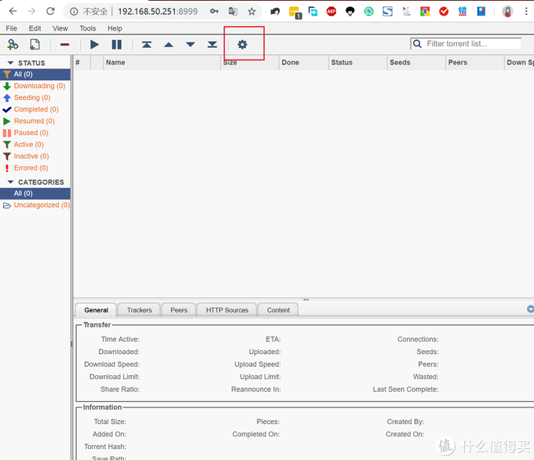534x460 pixels.
Task: Open the View menu
Action: (60, 28)
